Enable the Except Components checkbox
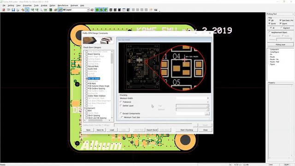Image resolution: width=295 pixels, height=166 pixels. [121, 113]
